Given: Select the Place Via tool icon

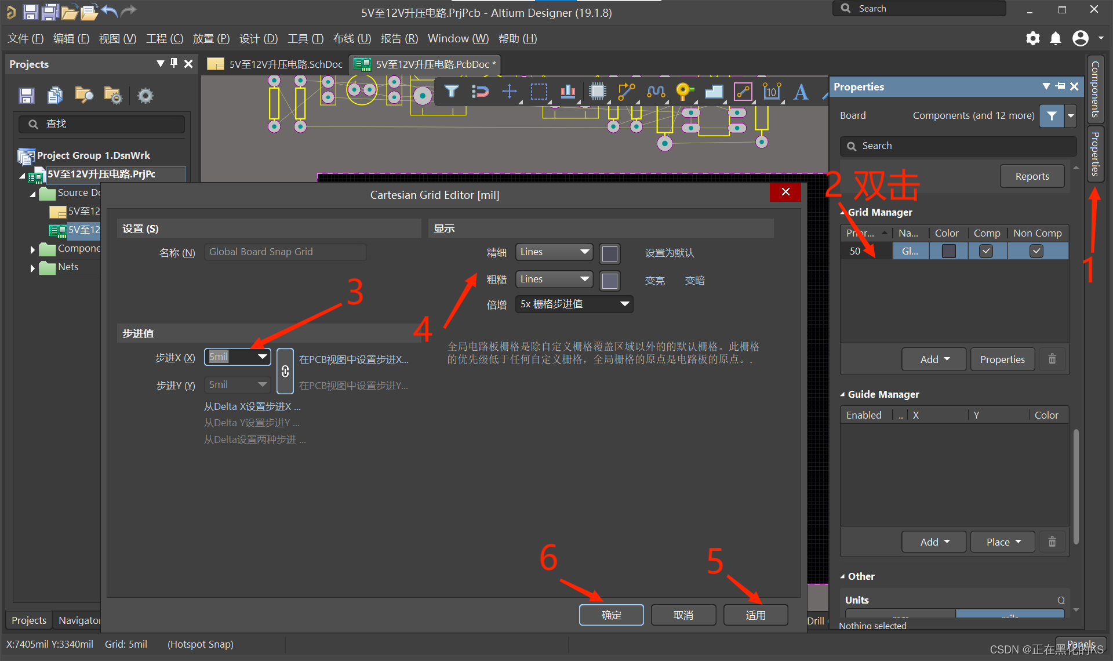Looking at the screenshot, I should tap(684, 92).
